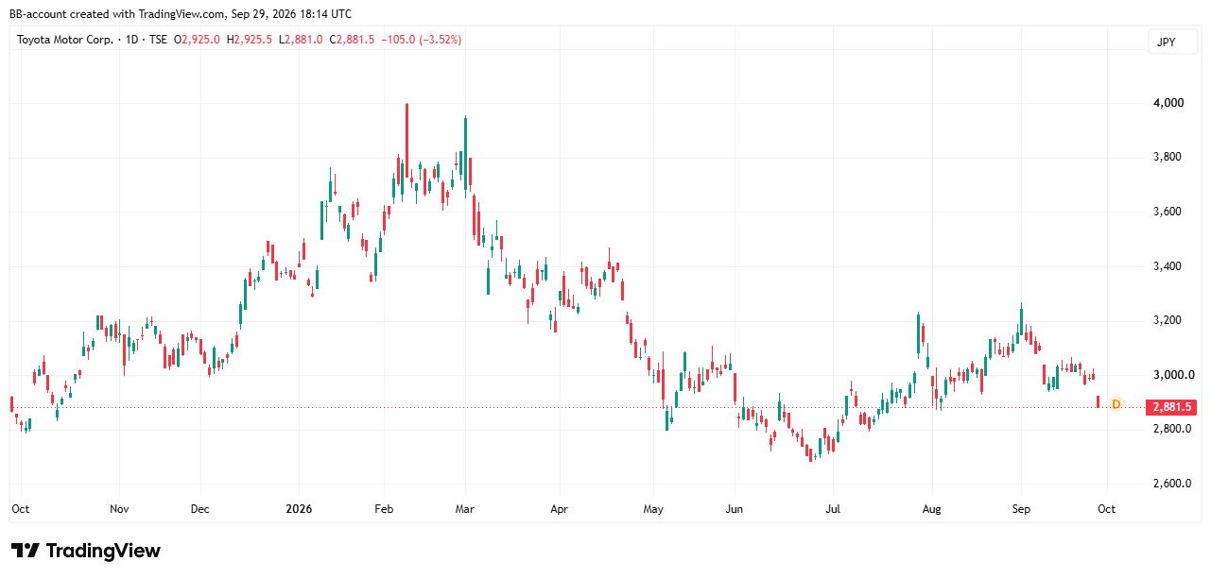The height and width of the screenshot is (579, 1211).
Task: Click the 2026 year marker on time axis
Action: tap(299, 509)
